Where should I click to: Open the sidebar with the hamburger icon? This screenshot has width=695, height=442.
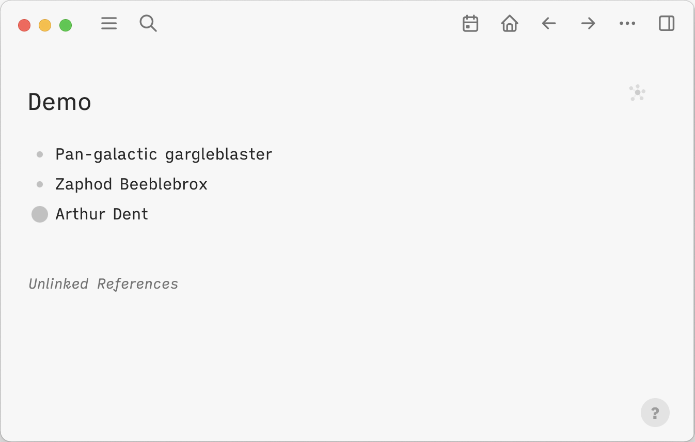(109, 23)
